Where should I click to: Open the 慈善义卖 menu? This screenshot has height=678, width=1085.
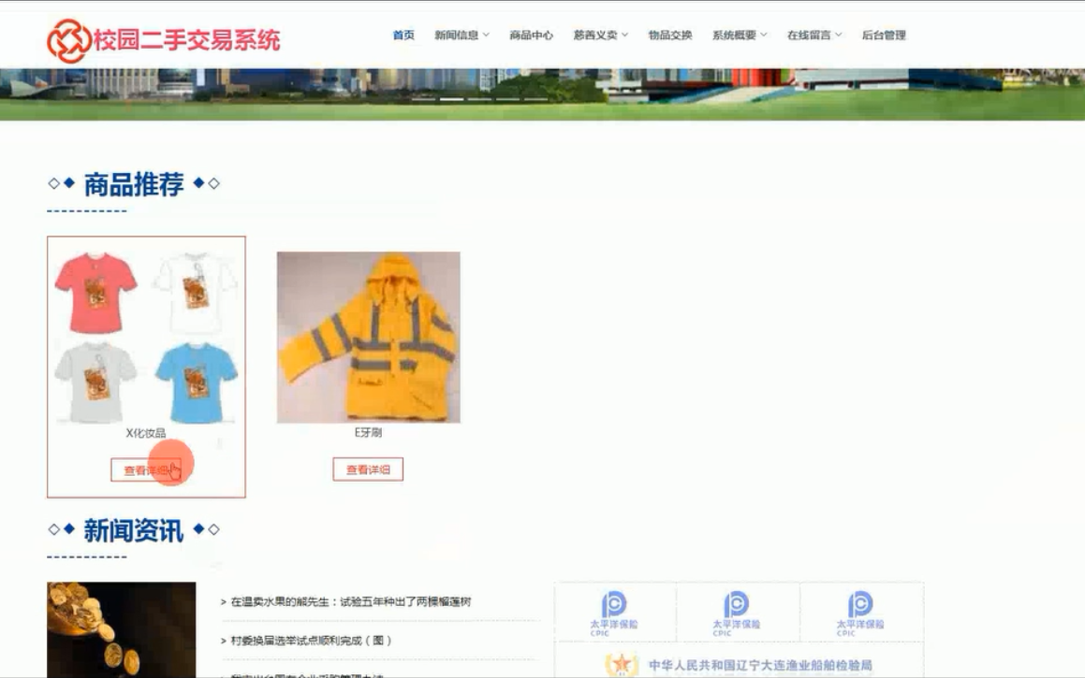(595, 35)
